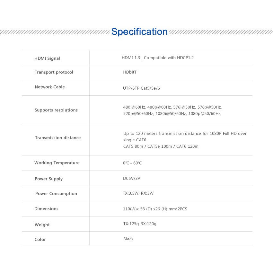This screenshot has width=273, height=273.
Task: Select the HDbitT value
Action: click(130, 72)
